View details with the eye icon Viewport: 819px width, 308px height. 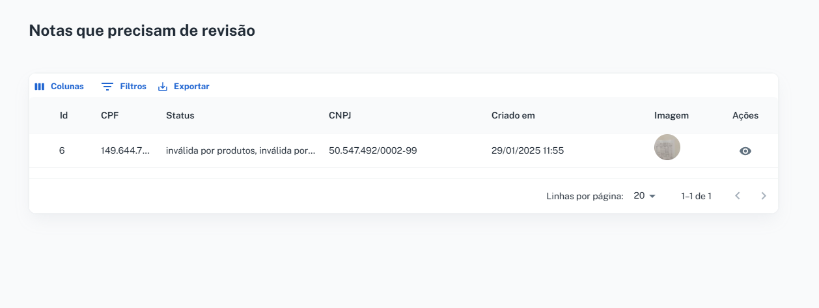745,151
